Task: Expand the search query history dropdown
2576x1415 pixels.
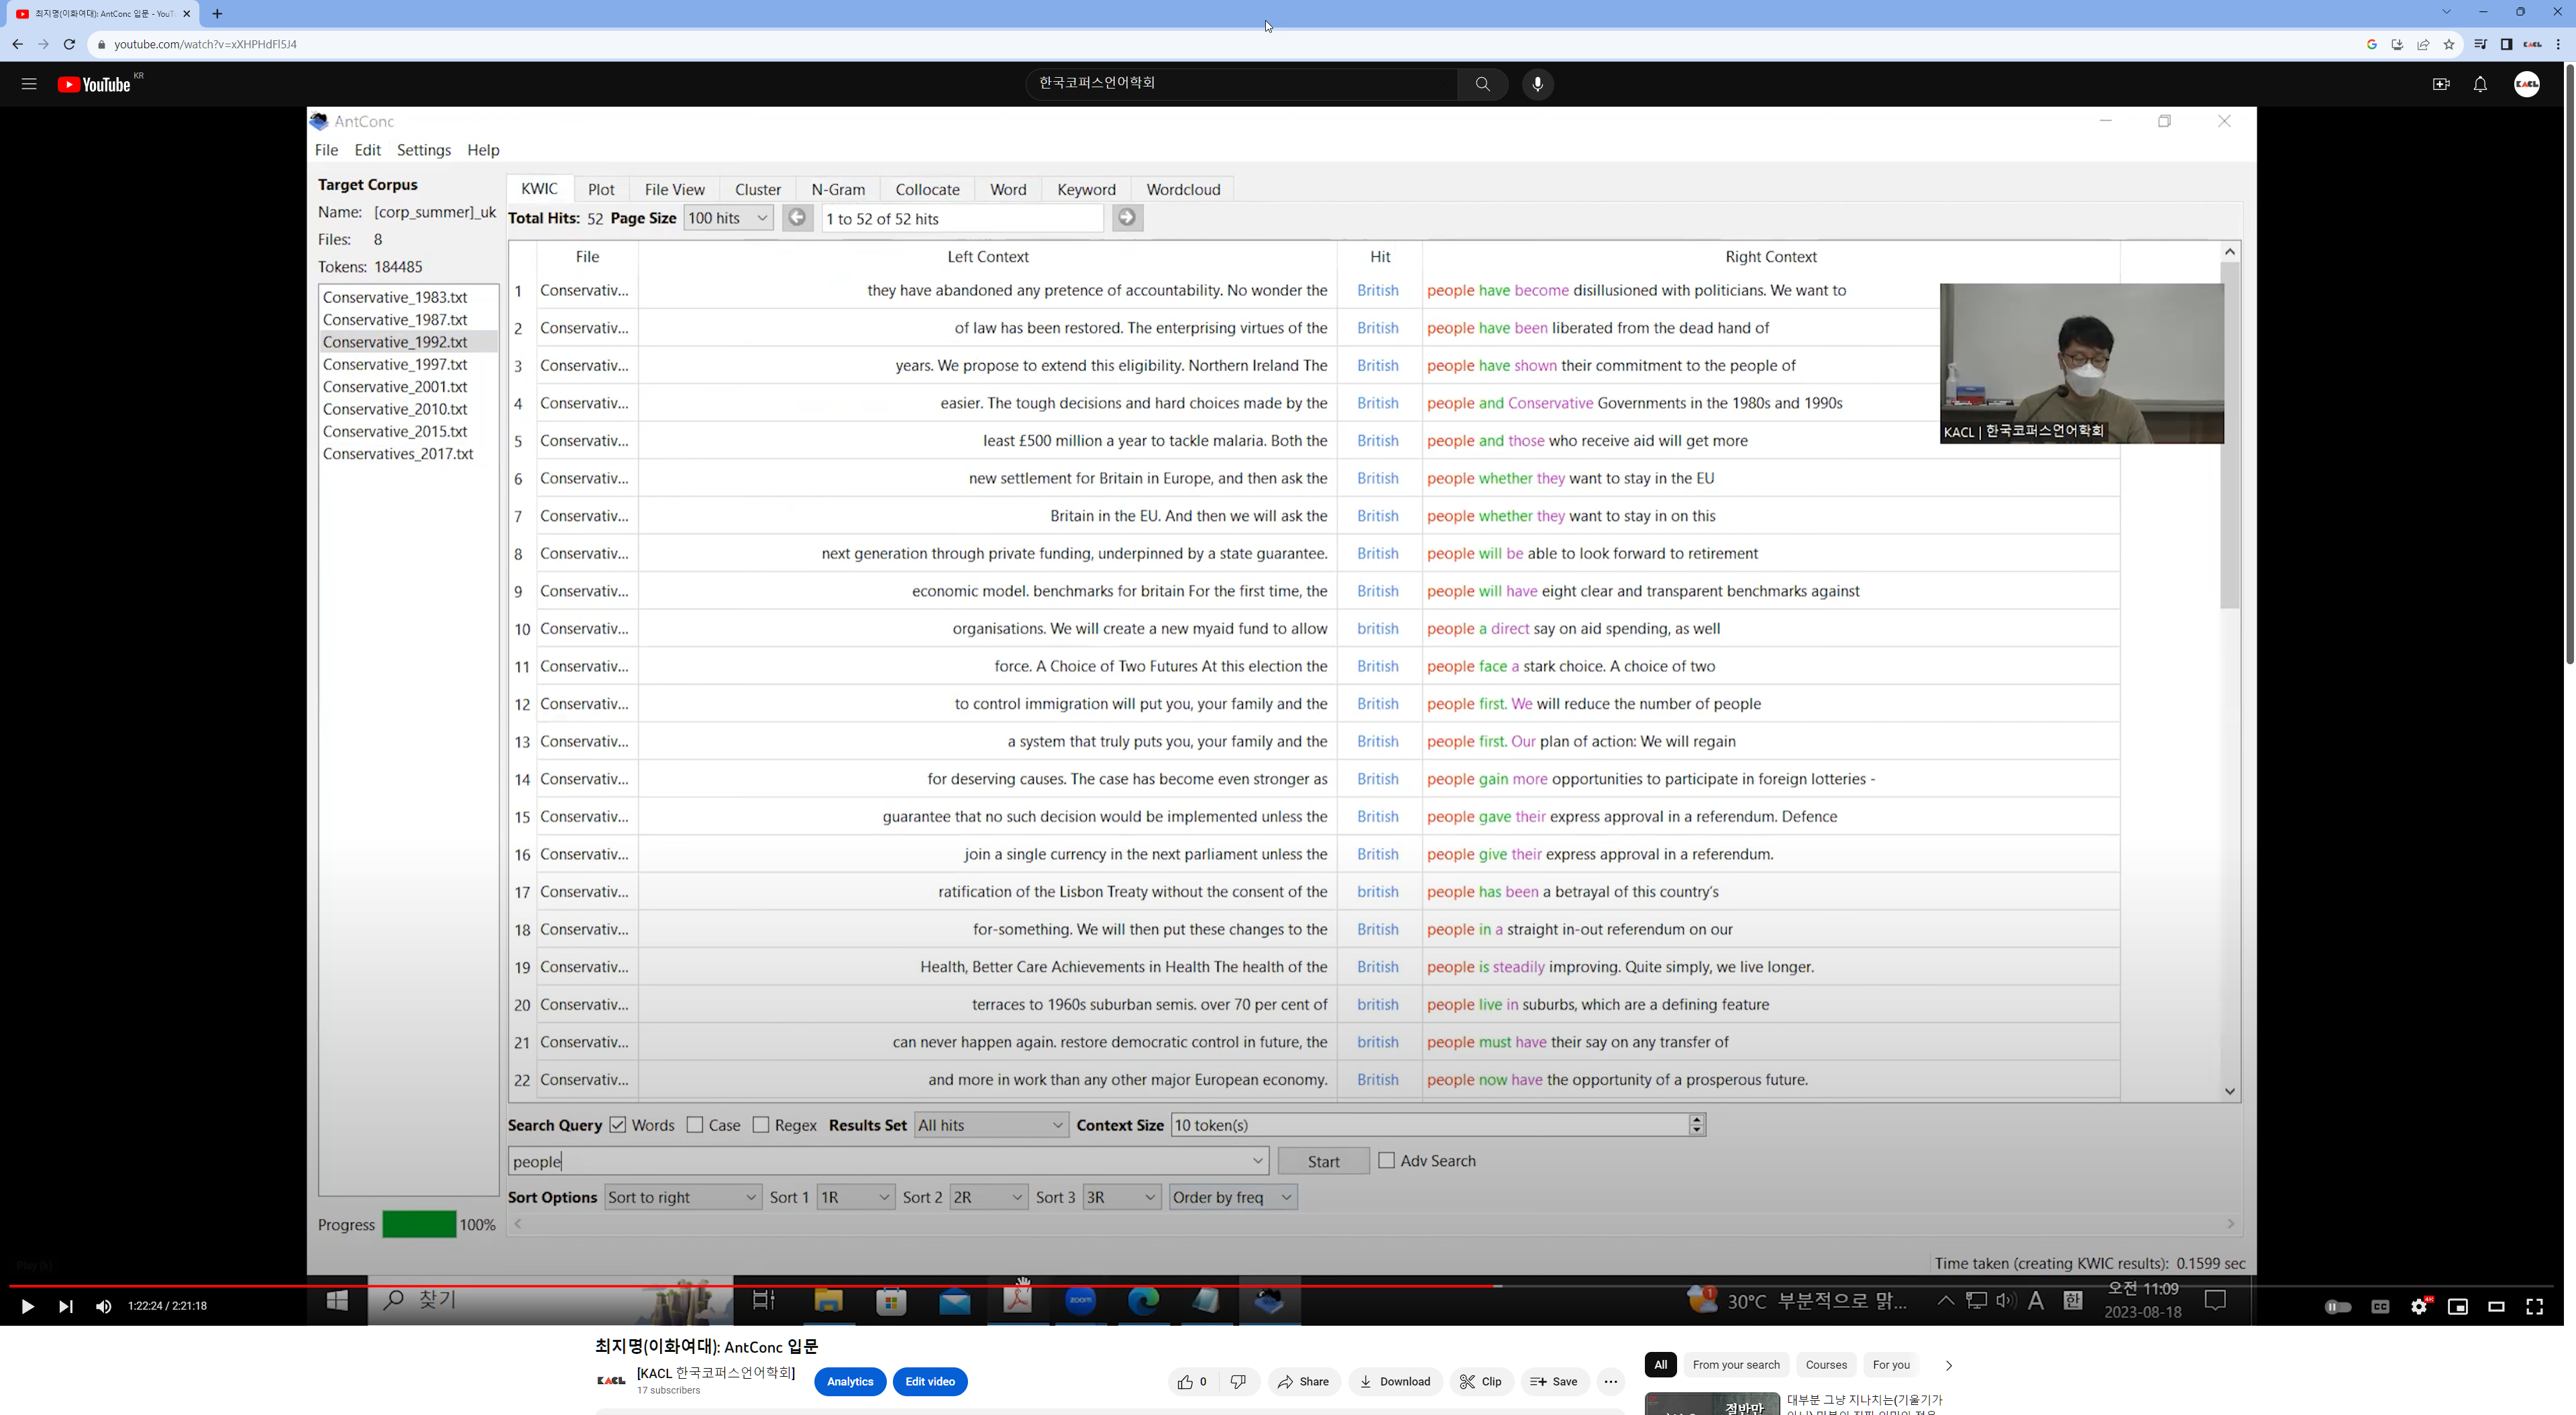Action: pyautogui.click(x=1258, y=1161)
